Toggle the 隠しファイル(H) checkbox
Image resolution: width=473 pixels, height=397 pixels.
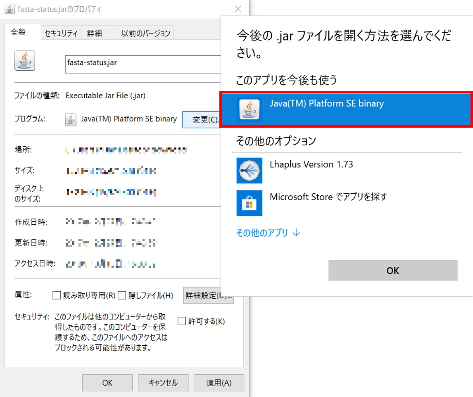click(122, 295)
